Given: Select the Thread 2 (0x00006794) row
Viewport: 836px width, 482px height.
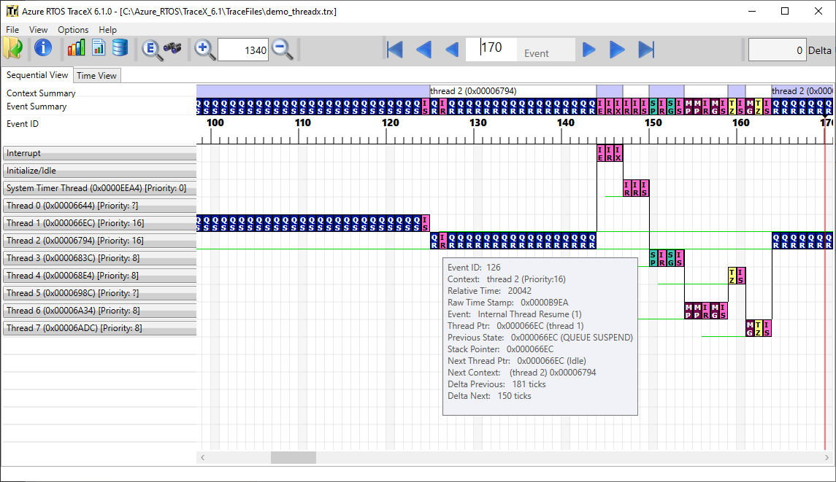Looking at the screenshot, I should tap(100, 241).
